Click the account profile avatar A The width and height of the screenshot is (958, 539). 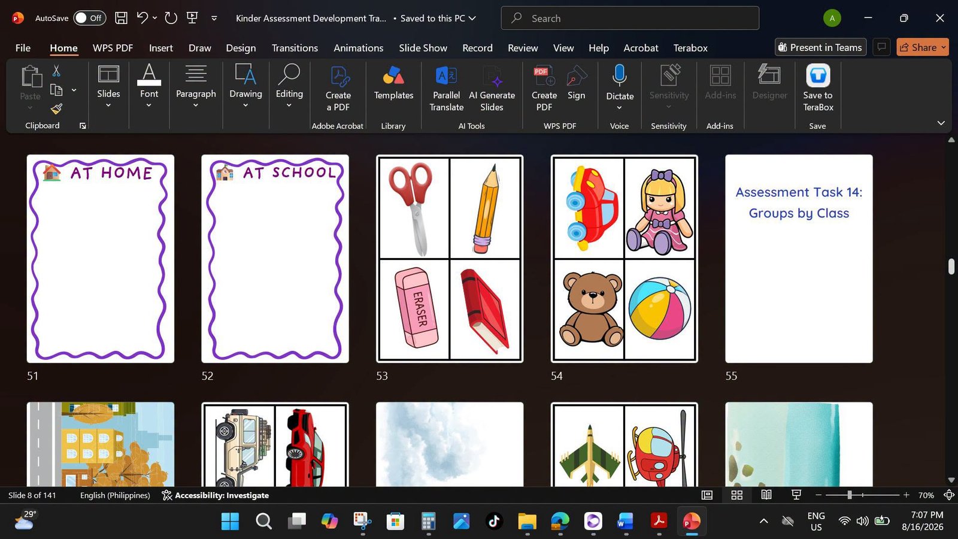(832, 18)
